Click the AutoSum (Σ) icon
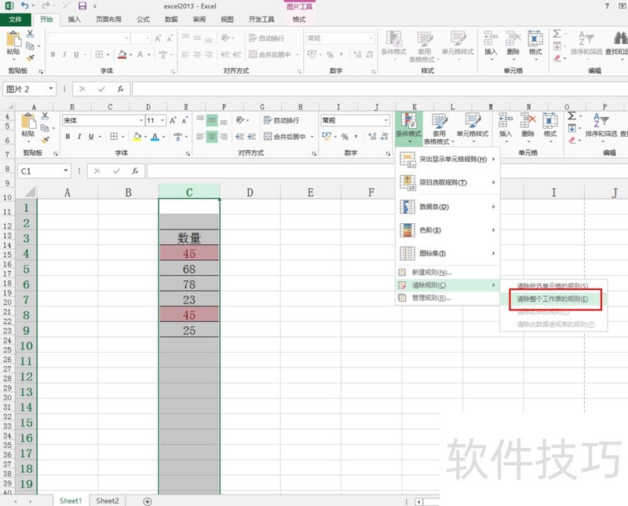The image size is (628, 506). [x=571, y=115]
